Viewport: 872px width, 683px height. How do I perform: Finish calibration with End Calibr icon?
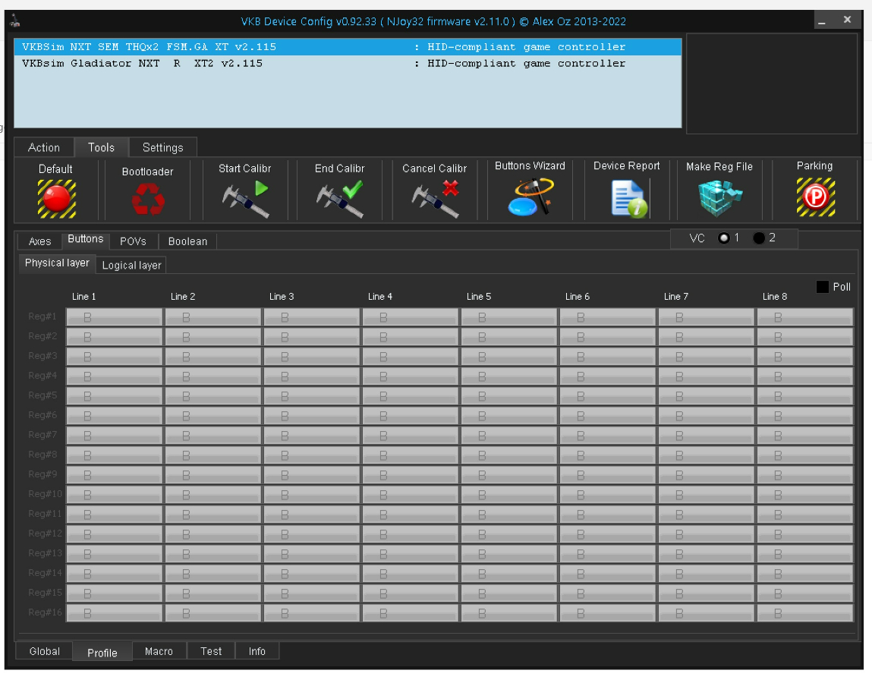coord(340,199)
